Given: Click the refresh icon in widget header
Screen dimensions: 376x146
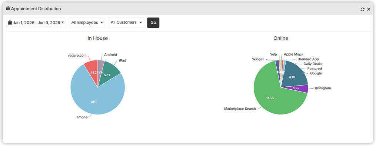Looking at the screenshot, I should click(x=362, y=9).
